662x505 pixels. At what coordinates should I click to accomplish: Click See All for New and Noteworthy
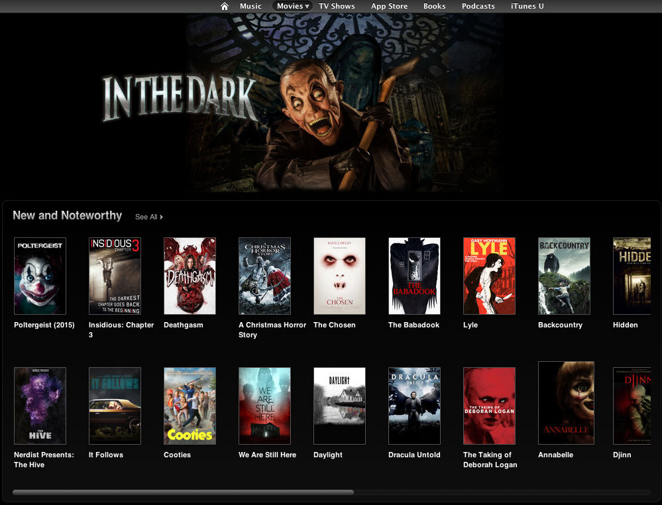[x=148, y=217]
